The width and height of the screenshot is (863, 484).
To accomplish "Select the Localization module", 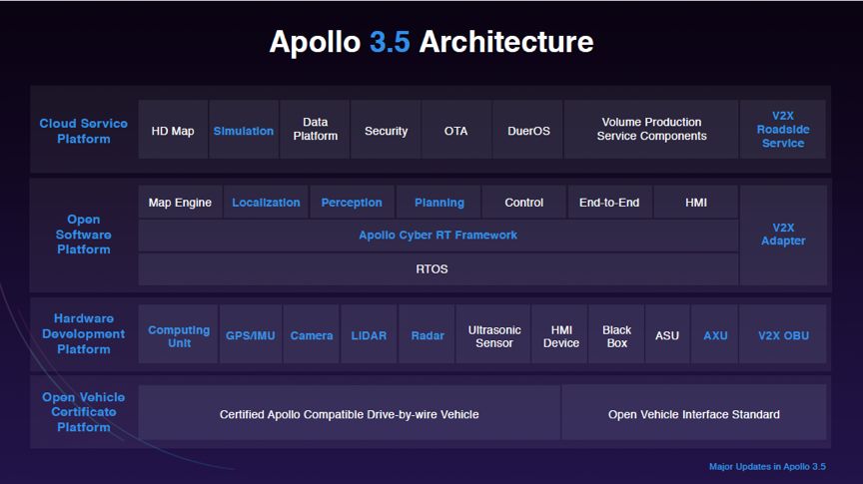I will point(266,203).
